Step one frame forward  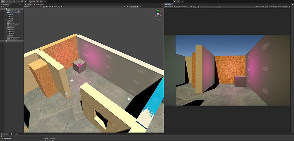pyautogui.click(x=182, y=1)
